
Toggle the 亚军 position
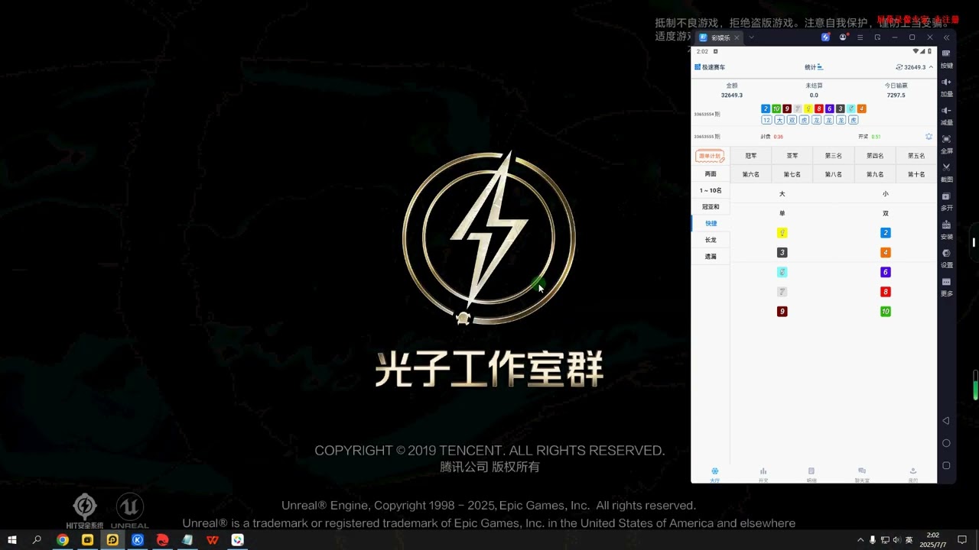(x=792, y=156)
